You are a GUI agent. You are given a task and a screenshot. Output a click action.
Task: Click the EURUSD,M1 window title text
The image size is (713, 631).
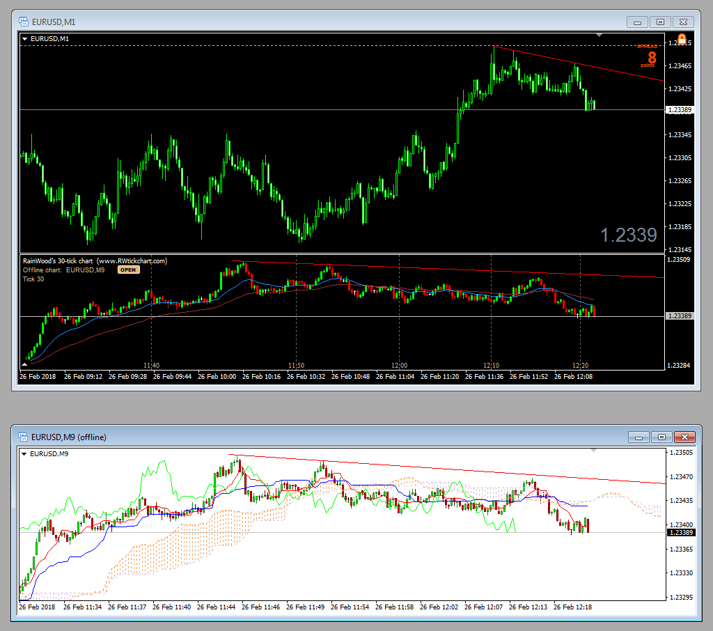54,22
